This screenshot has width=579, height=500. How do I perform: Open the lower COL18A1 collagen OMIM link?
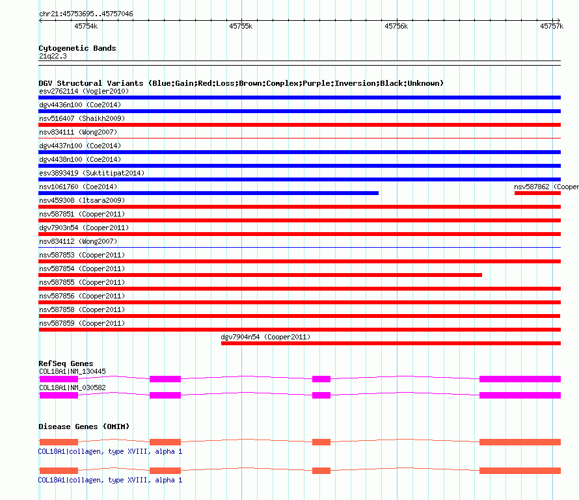110,480
